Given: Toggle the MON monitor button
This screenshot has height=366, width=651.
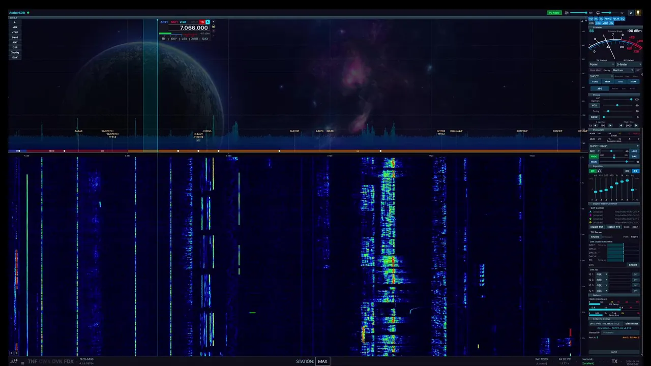Looking at the screenshot, I should coord(594,162).
